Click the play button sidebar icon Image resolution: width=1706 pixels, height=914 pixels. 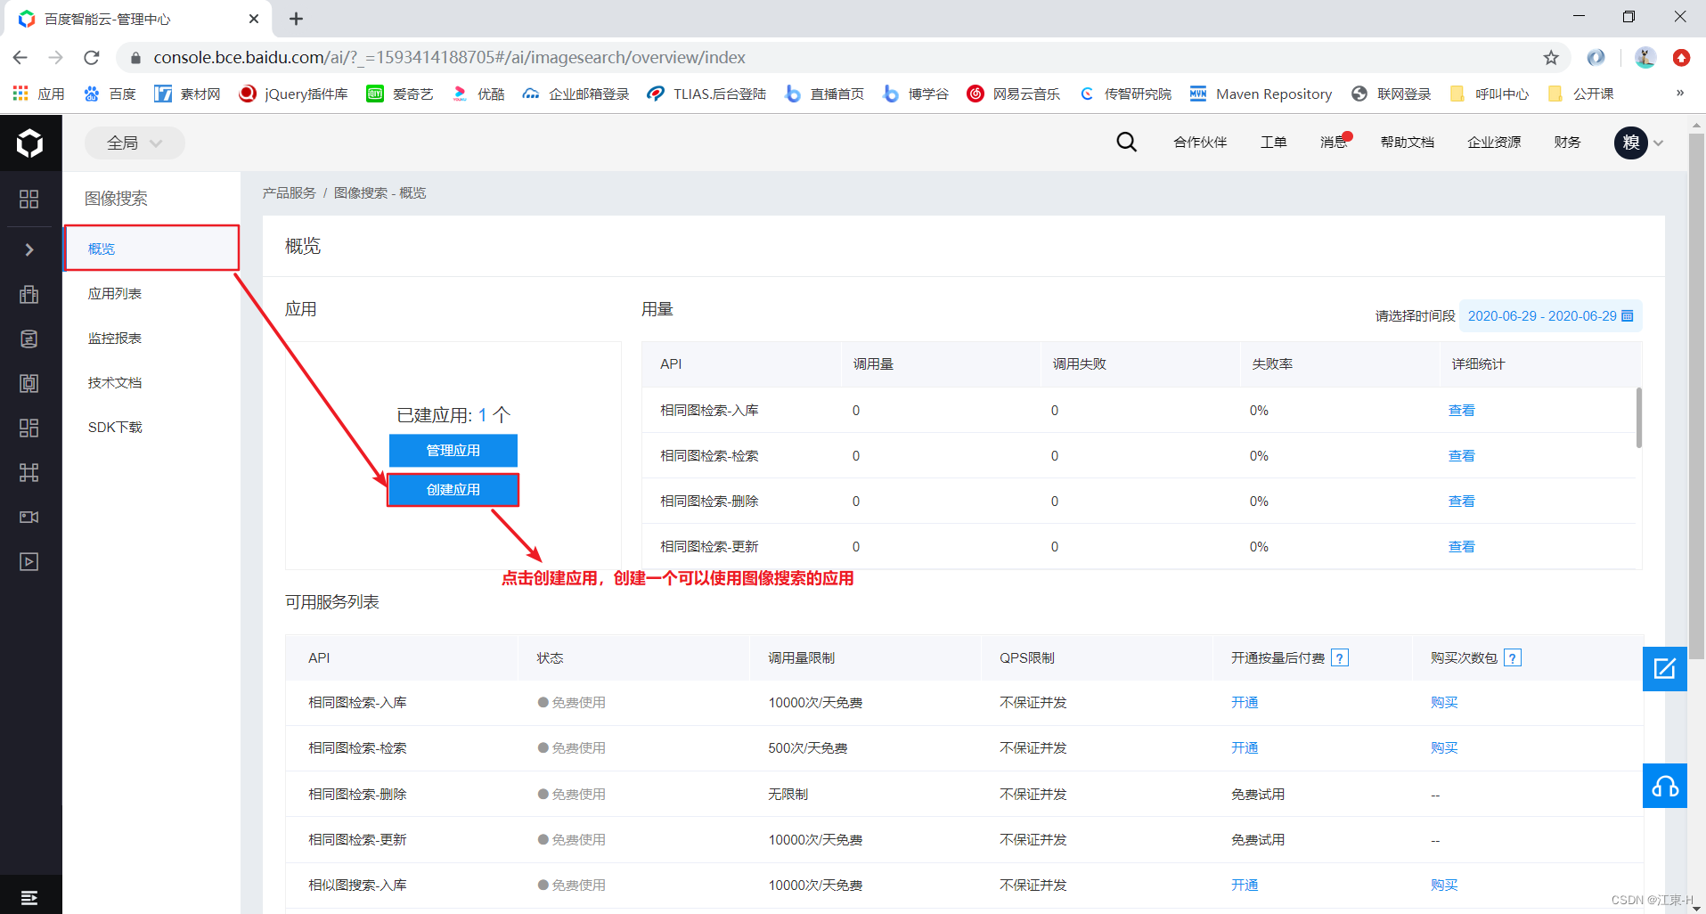[x=29, y=561]
